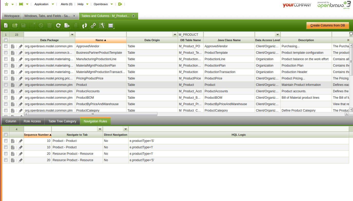
Task: Open the Application menu
Action: (41, 4)
